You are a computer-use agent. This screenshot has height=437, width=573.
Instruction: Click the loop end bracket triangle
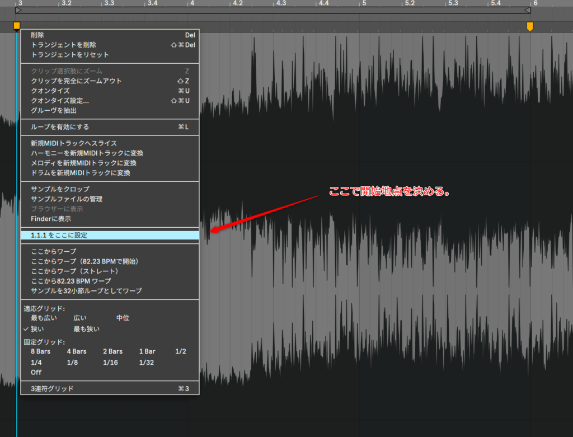pos(527,10)
